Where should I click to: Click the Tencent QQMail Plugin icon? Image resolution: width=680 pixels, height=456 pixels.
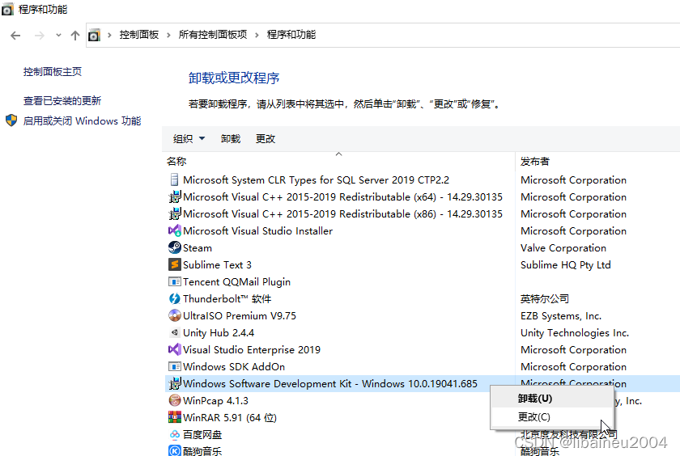(x=174, y=282)
